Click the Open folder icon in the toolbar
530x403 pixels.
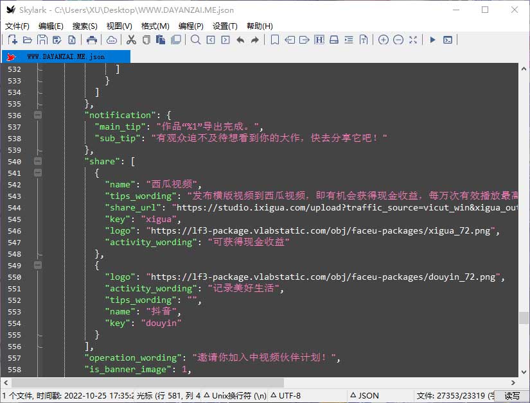pos(28,40)
